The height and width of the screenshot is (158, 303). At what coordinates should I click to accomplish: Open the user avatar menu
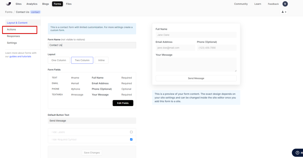(285, 4)
